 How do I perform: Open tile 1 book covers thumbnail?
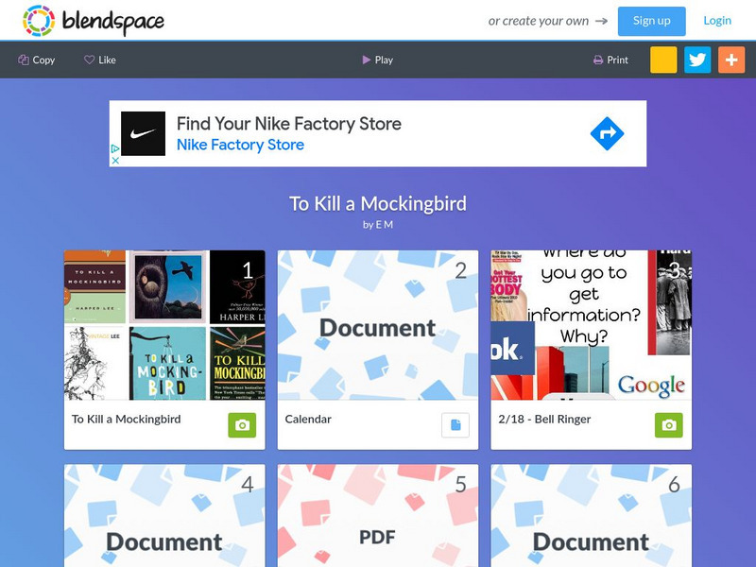coord(164,325)
